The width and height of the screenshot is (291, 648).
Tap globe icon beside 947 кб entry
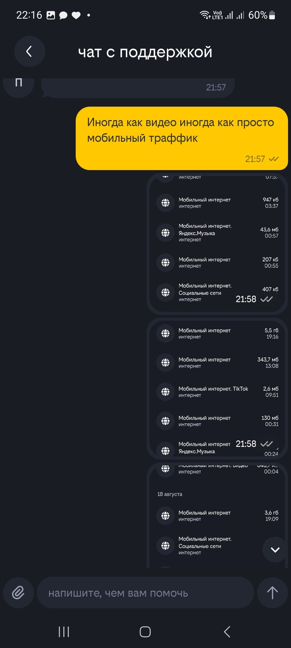click(165, 203)
